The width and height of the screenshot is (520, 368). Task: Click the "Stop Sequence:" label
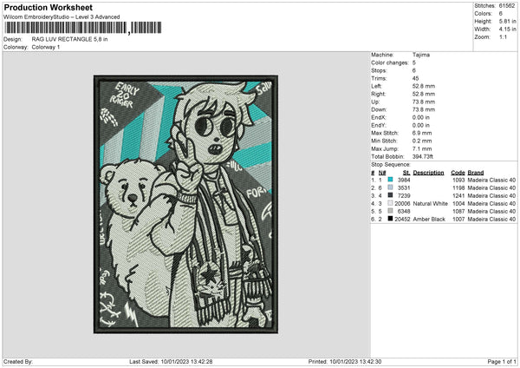pyautogui.click(x=391, y=165)
